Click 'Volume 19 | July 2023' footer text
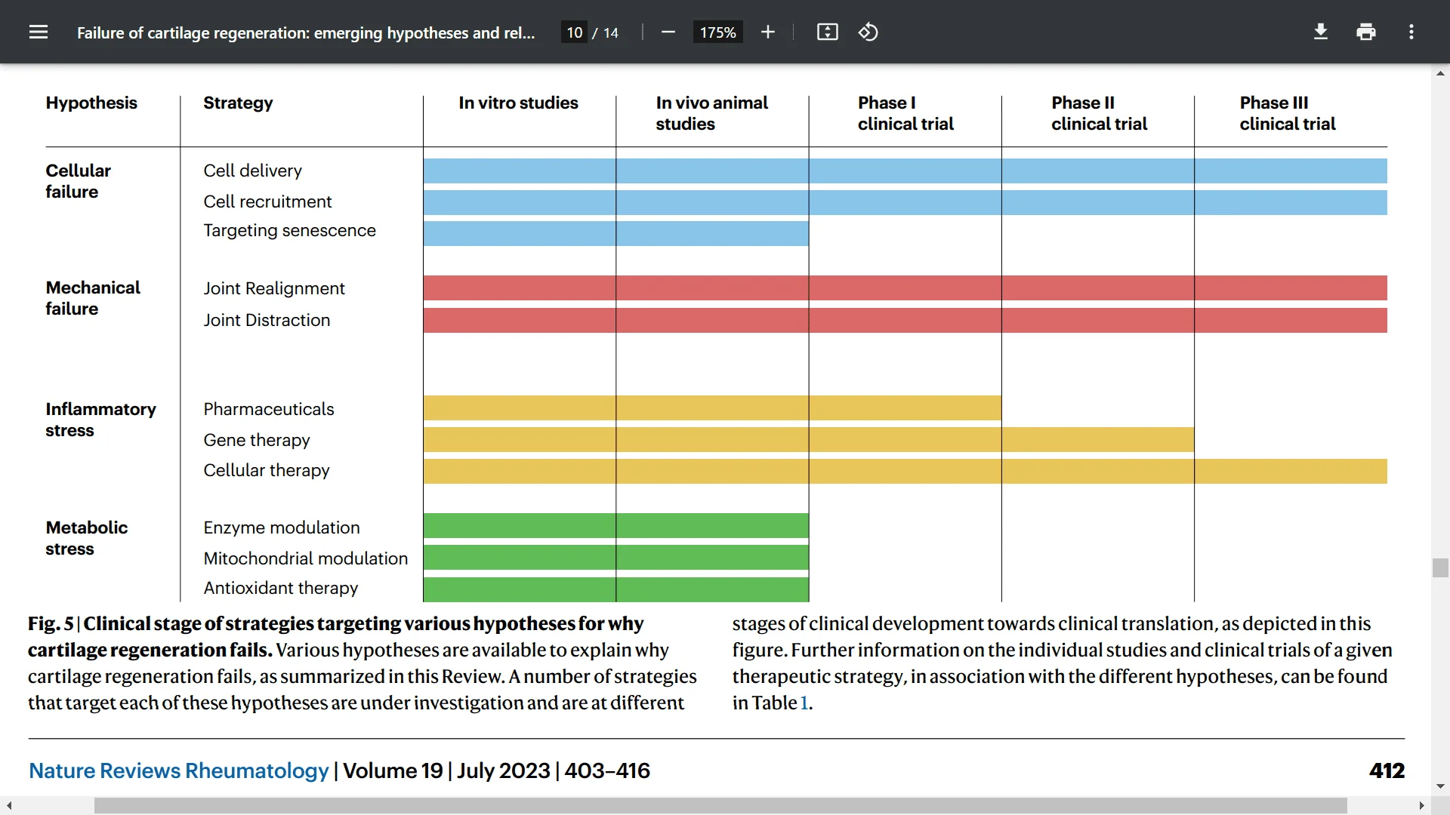Screen dimensions: 1450x815 coord(446,770)
